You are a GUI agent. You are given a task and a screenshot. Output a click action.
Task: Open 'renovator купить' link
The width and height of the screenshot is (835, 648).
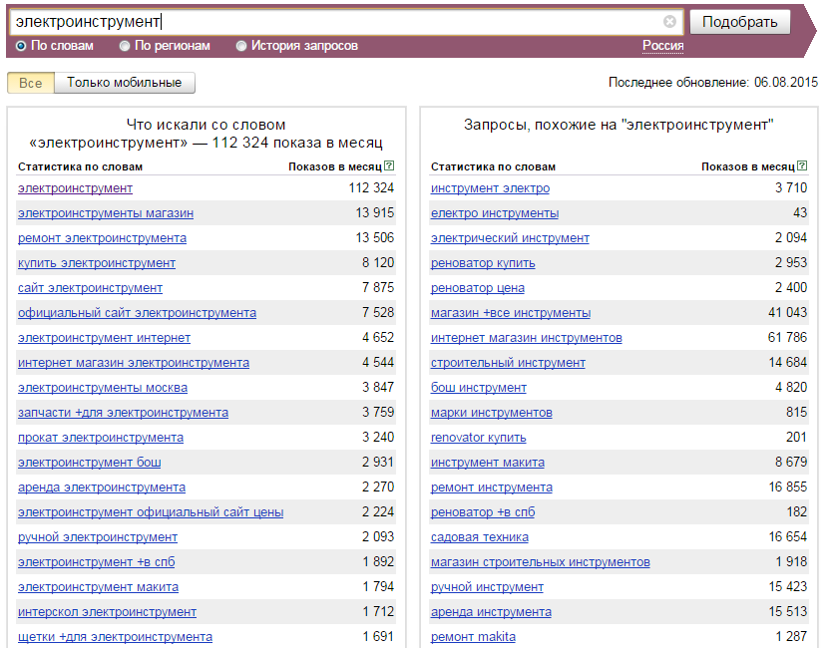pyautogui.click(x=478, y=438)
